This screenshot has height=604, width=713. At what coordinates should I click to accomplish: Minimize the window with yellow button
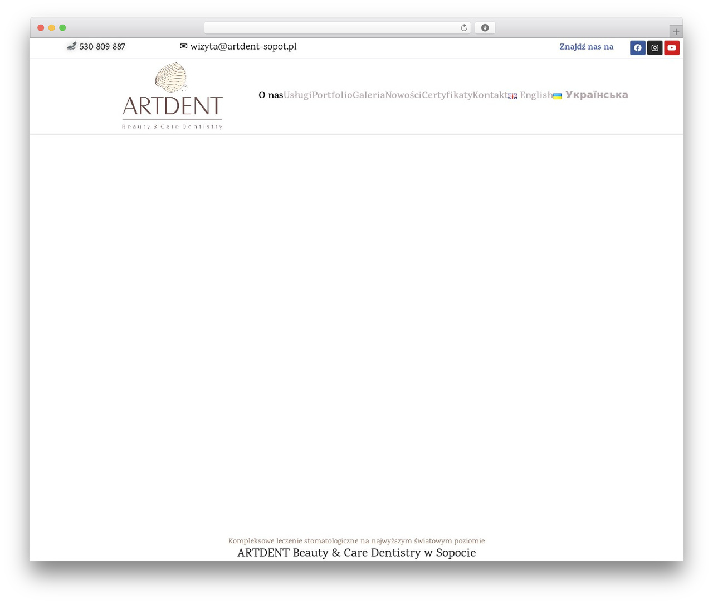52,28
